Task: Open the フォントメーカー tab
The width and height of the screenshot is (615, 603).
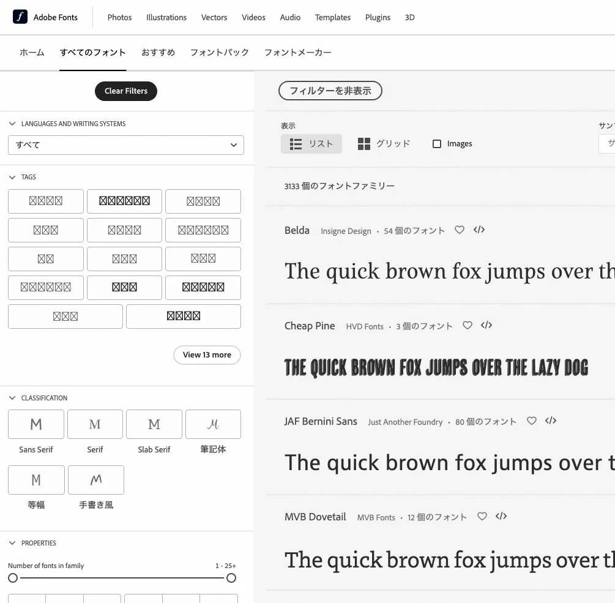Action: point(297,53)
